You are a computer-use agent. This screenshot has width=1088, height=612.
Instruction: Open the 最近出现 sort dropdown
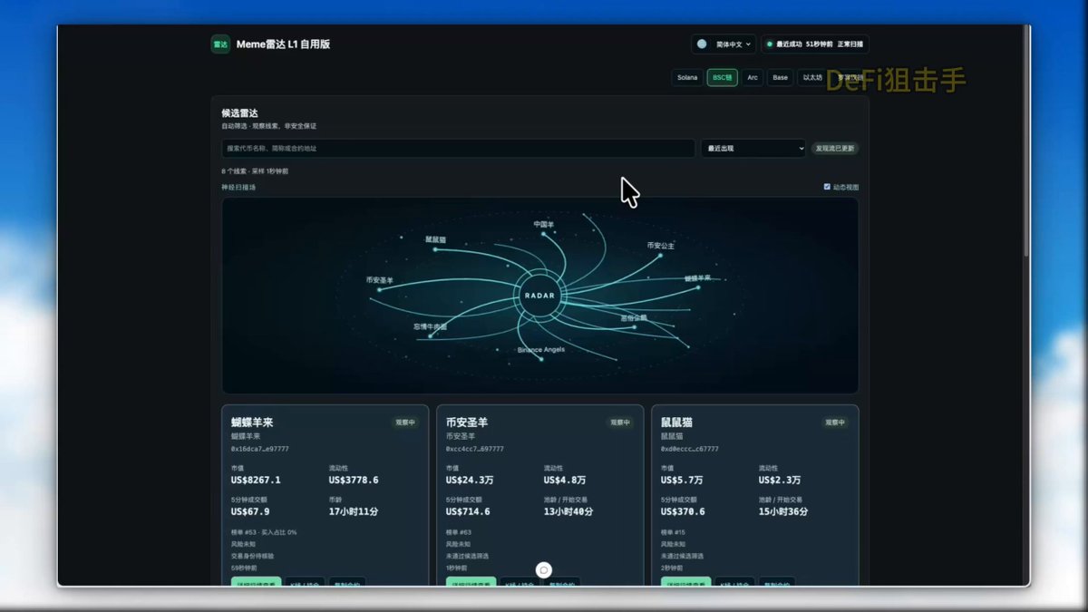pyautogui.click(x=753, y=148)
